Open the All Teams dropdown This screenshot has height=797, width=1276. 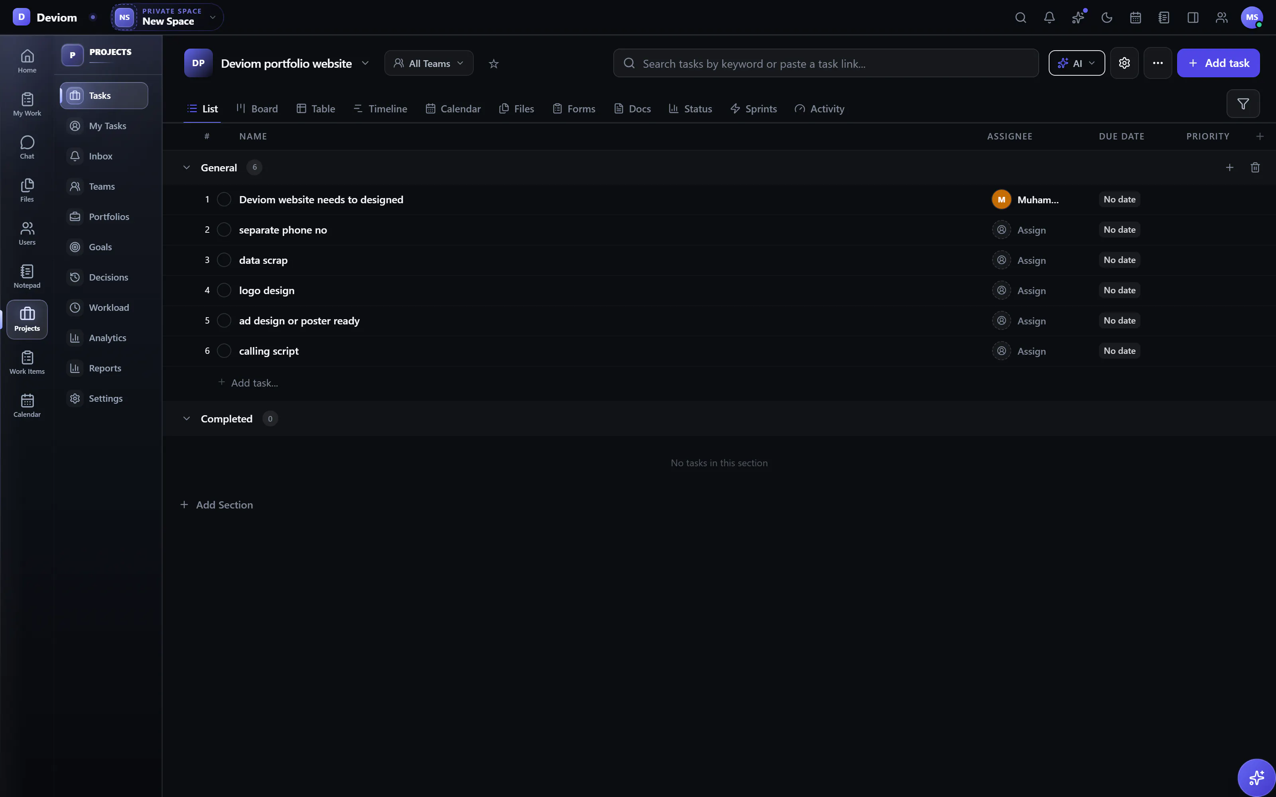(x=429, y=63)
